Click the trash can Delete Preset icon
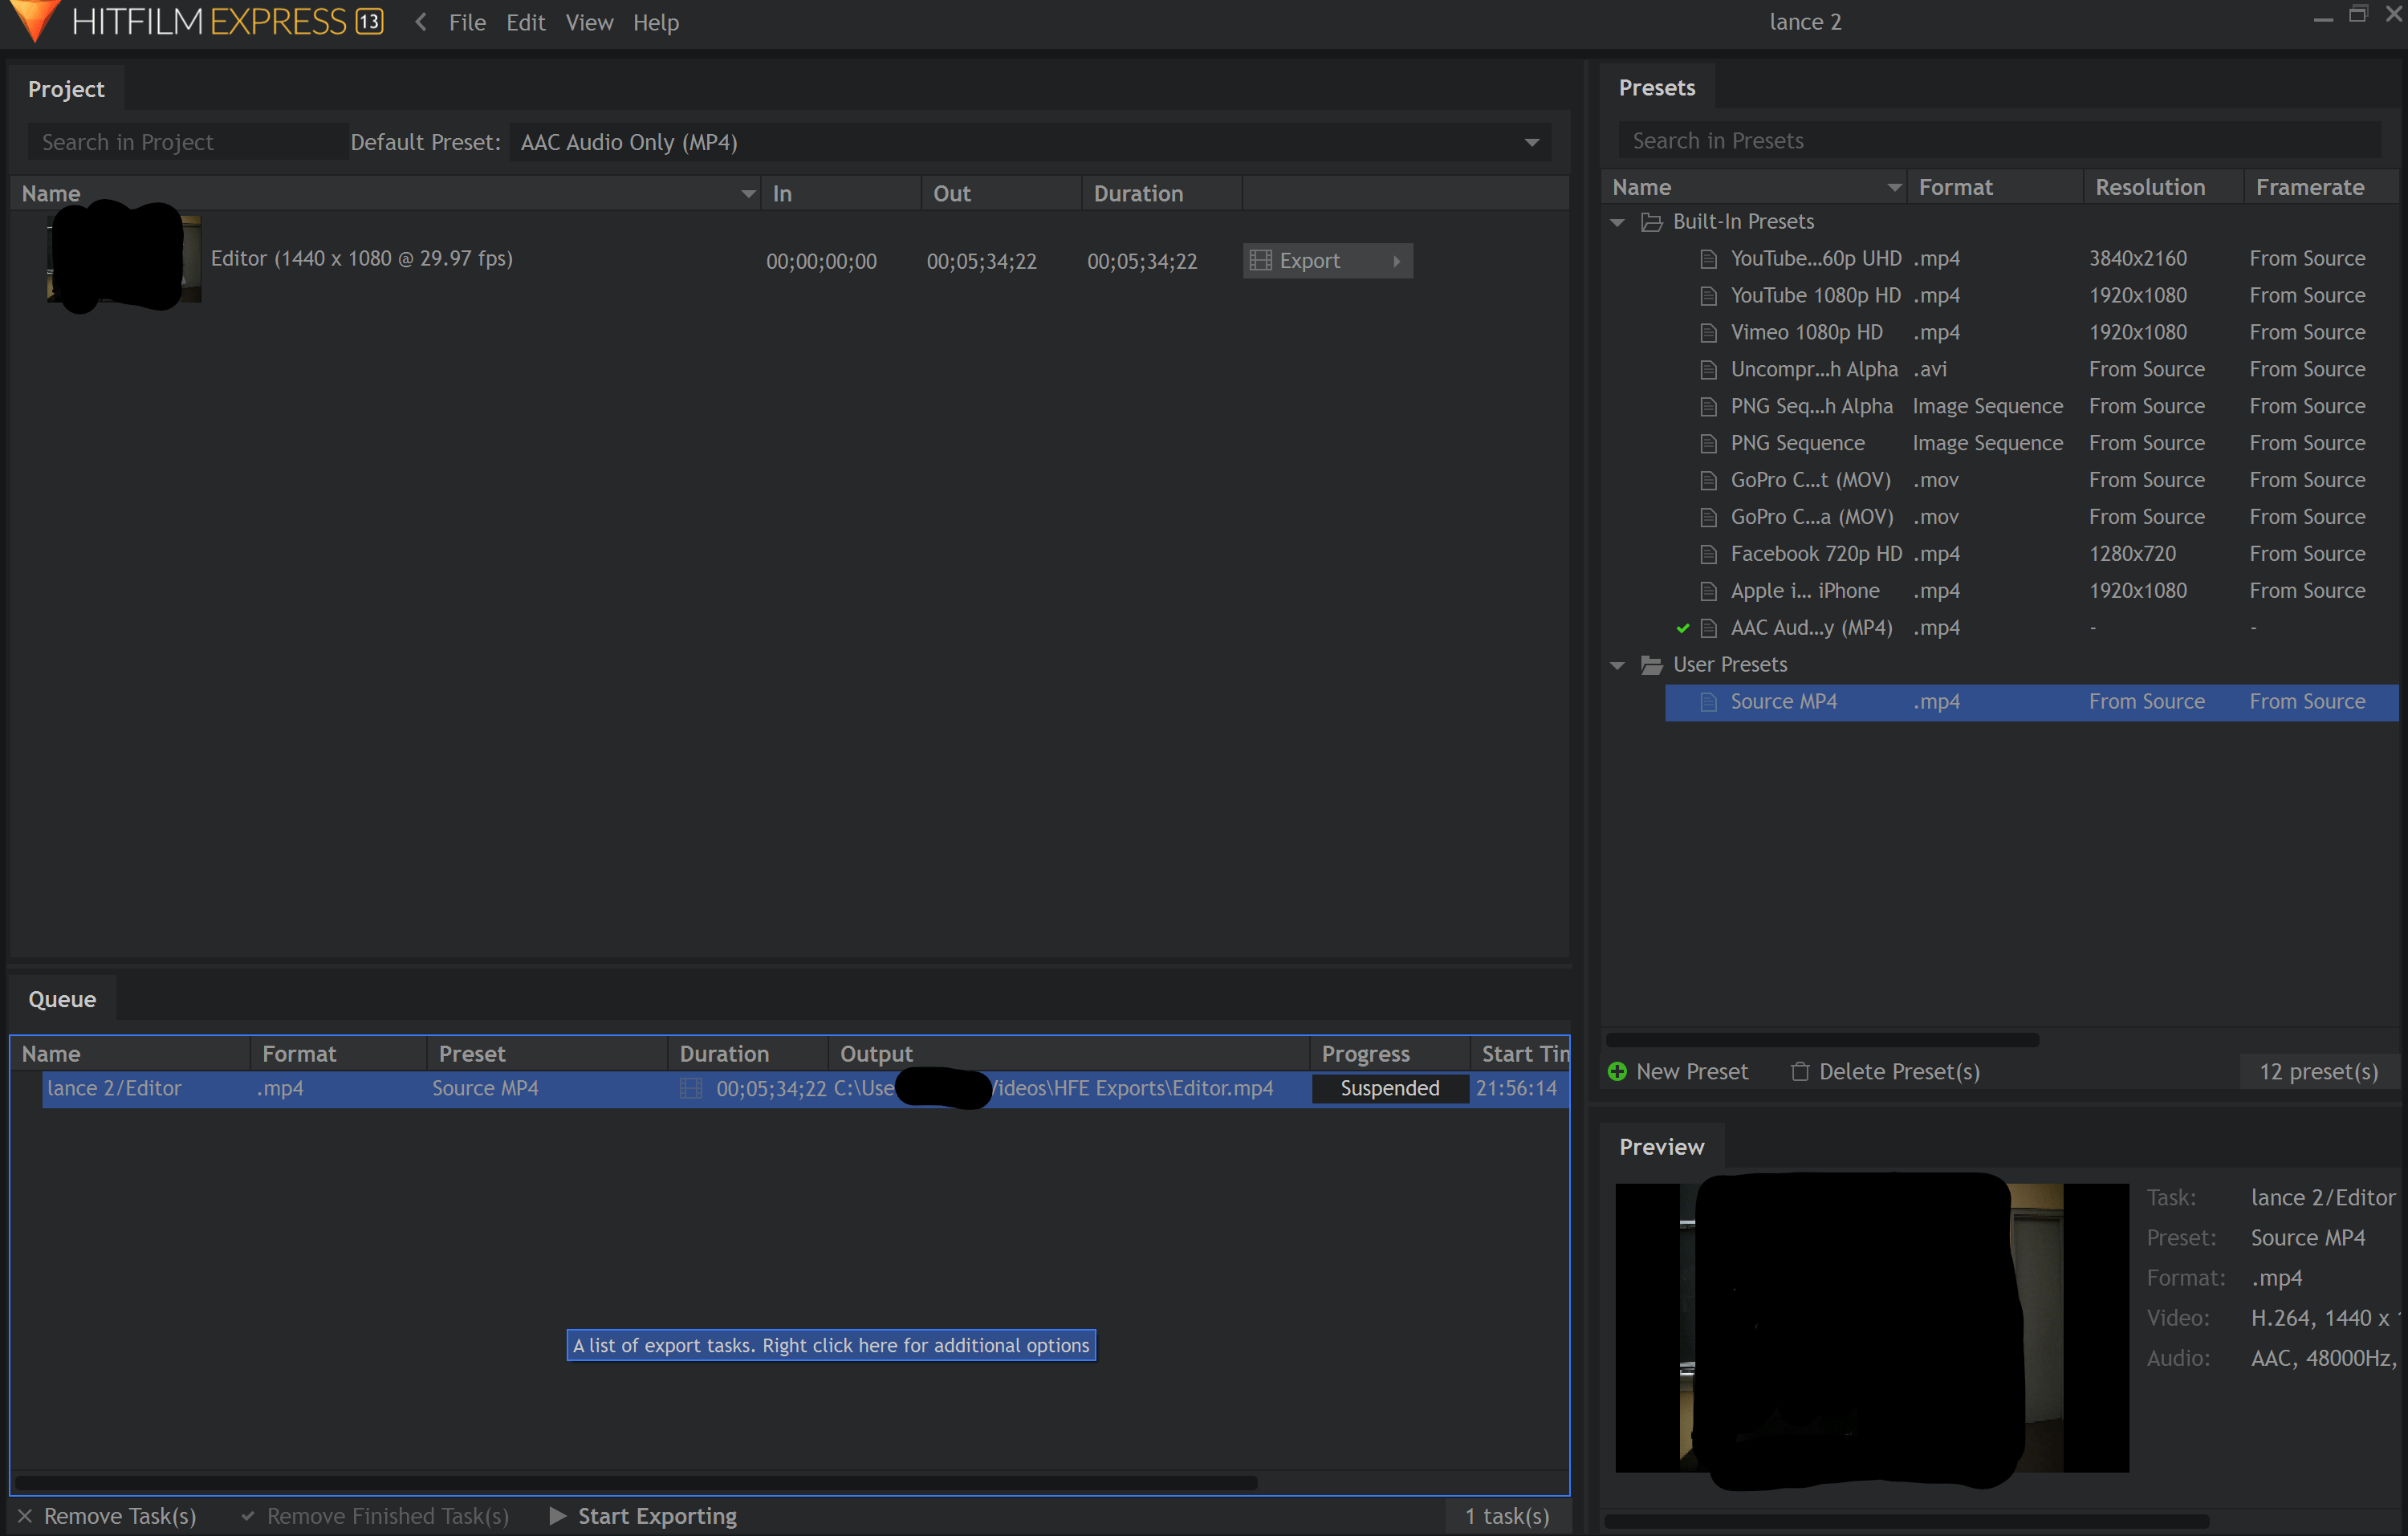Viewport: 2408px width, 1536px height. pyautogui.click(x=1799, y=1071)
